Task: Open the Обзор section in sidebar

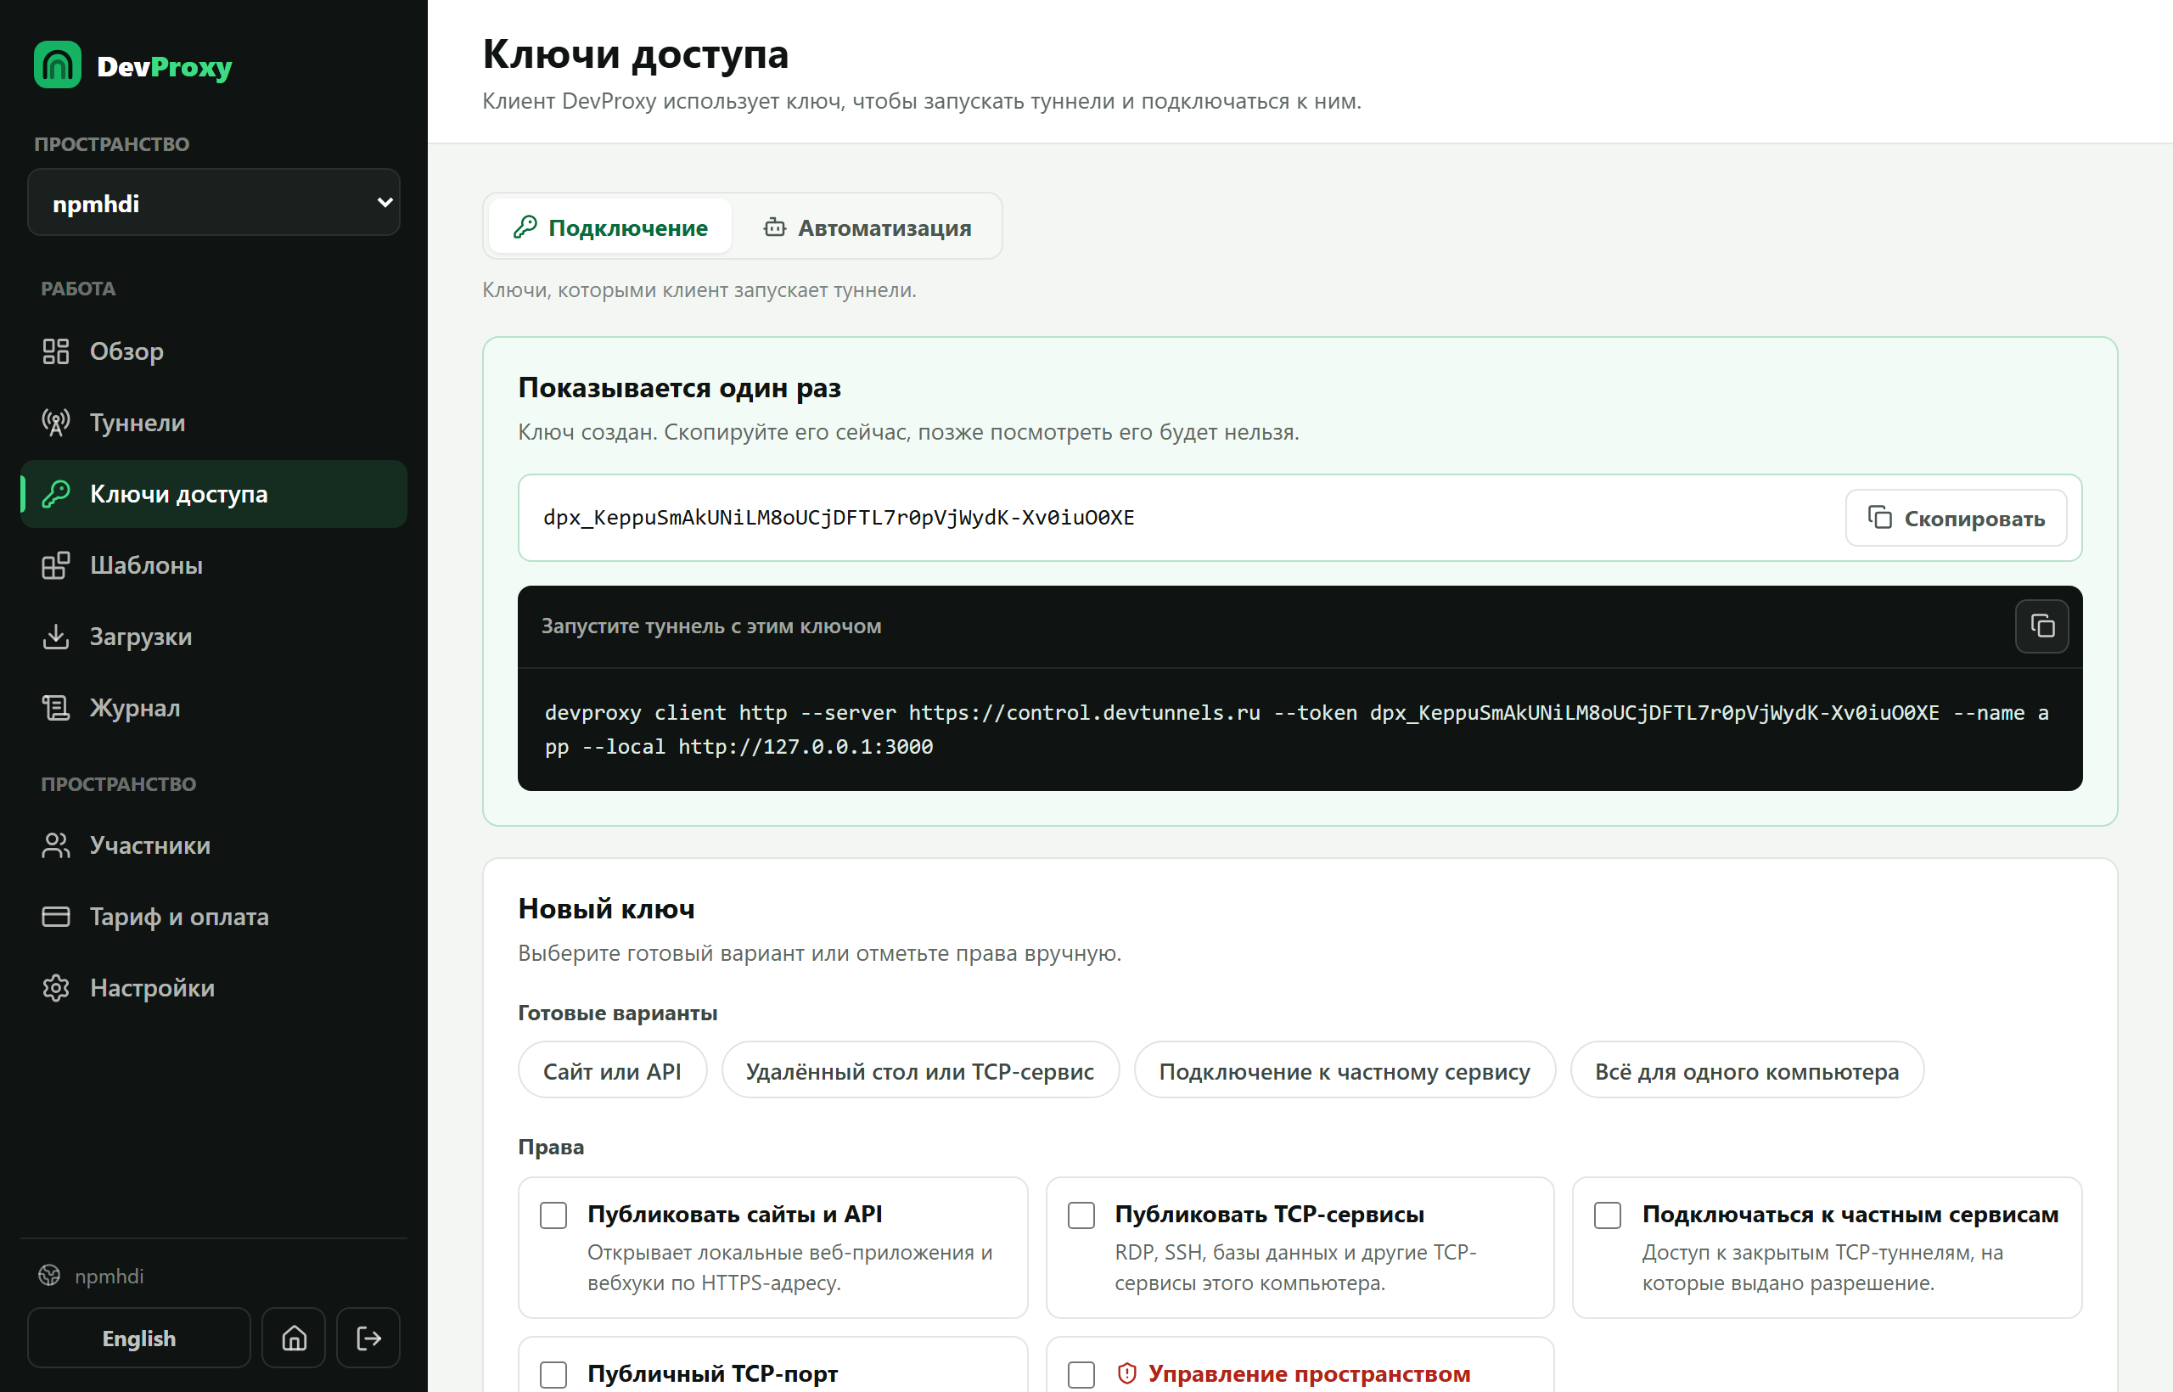Action: tap(213, 351)
